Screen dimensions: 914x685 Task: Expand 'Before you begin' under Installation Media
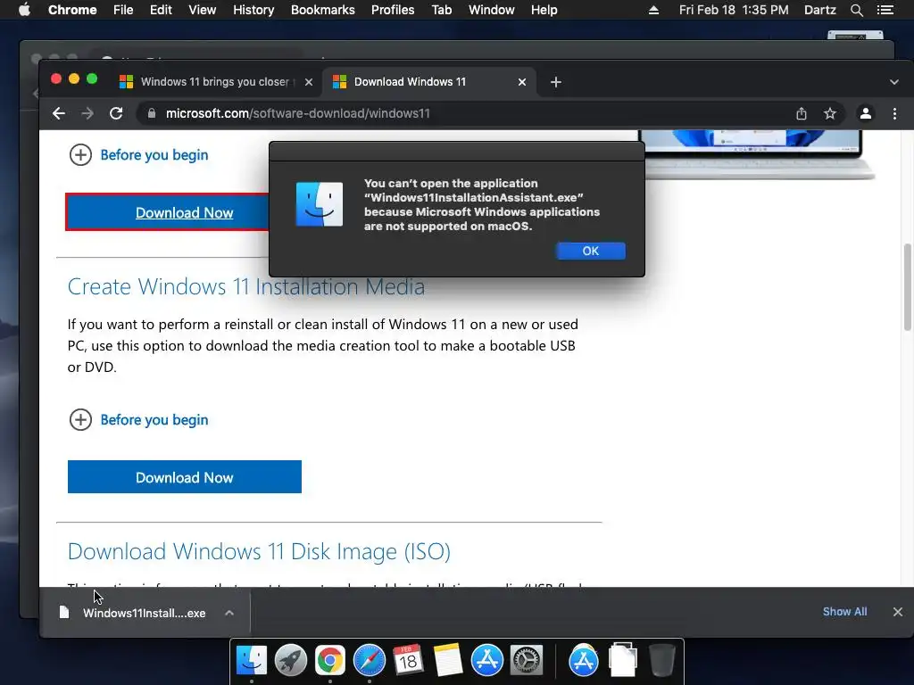coord(80,420)
